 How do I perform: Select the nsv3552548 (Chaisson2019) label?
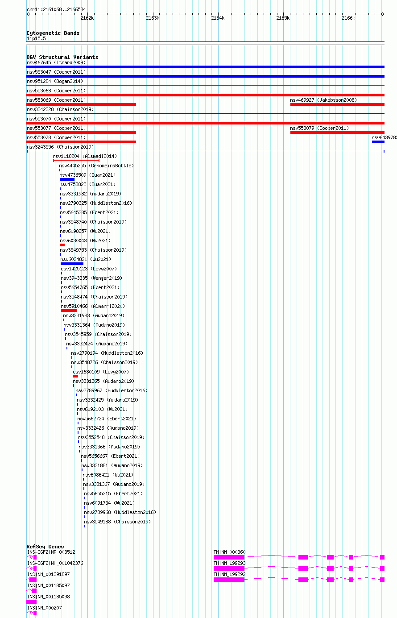[x=112, y=437]
